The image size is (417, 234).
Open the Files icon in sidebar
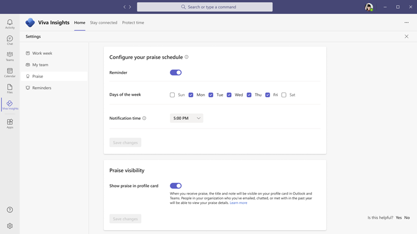point(10,89)
